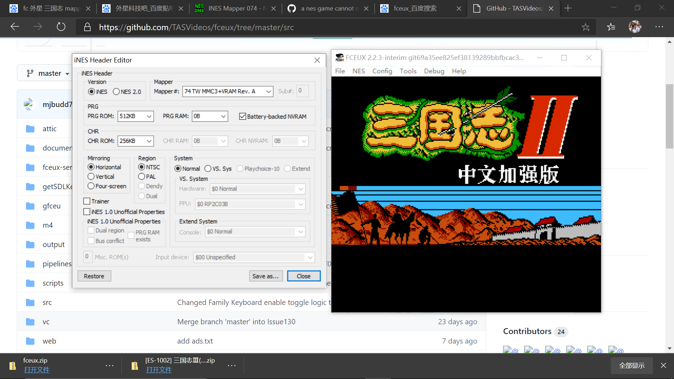Uncheck Battery-backed NVRAM

pyautogui.click(x=243, y=116)
